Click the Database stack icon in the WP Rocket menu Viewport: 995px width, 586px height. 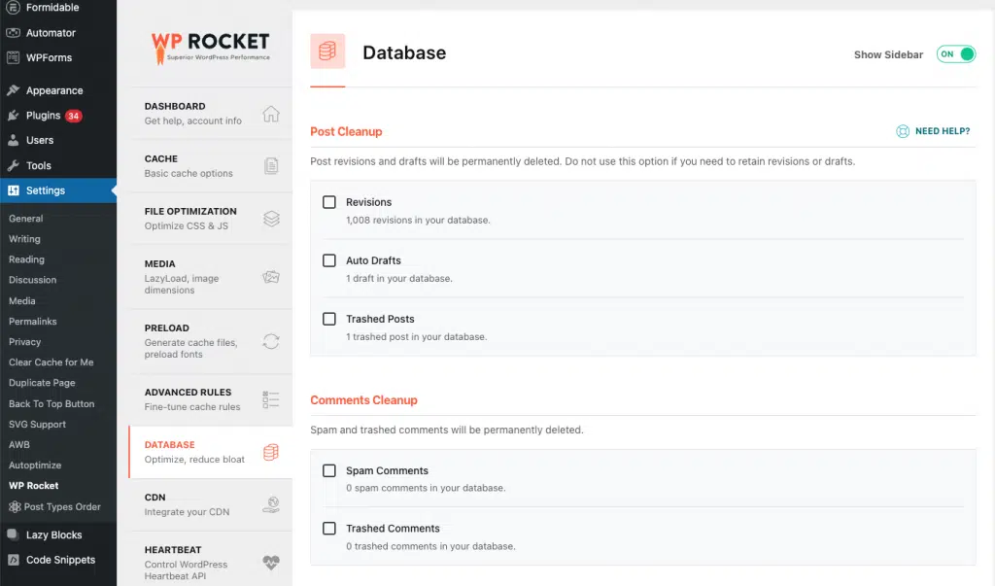click(271, 452)
